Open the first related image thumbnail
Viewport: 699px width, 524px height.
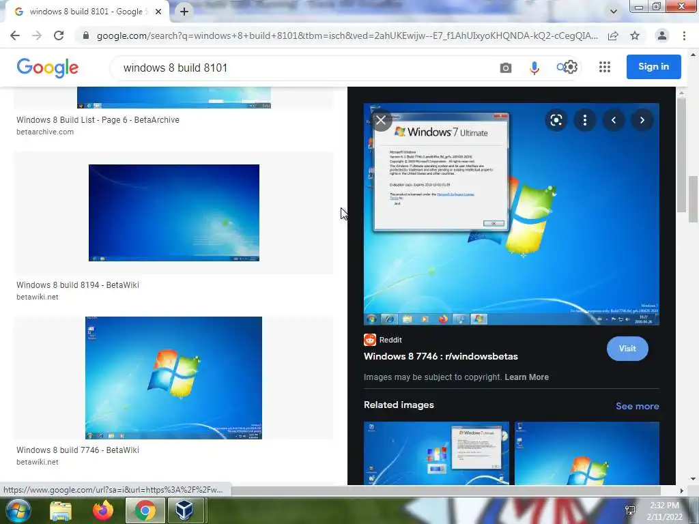436,453
